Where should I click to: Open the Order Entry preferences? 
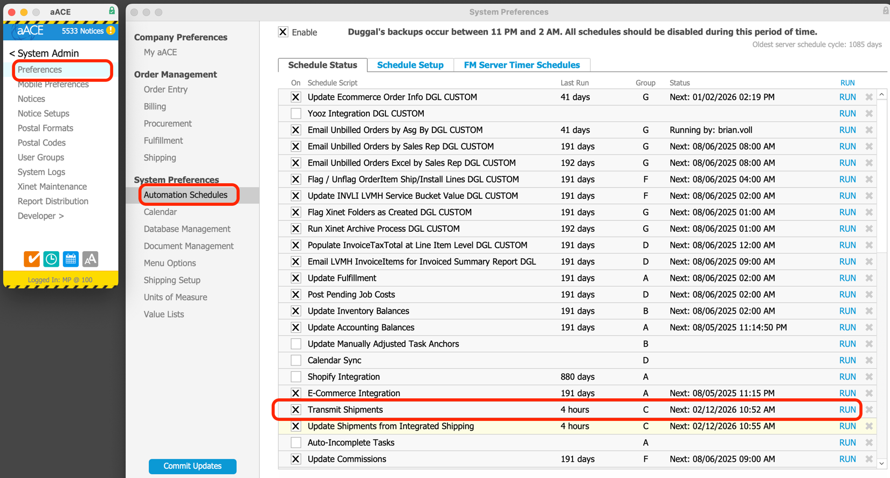point(165,89)
